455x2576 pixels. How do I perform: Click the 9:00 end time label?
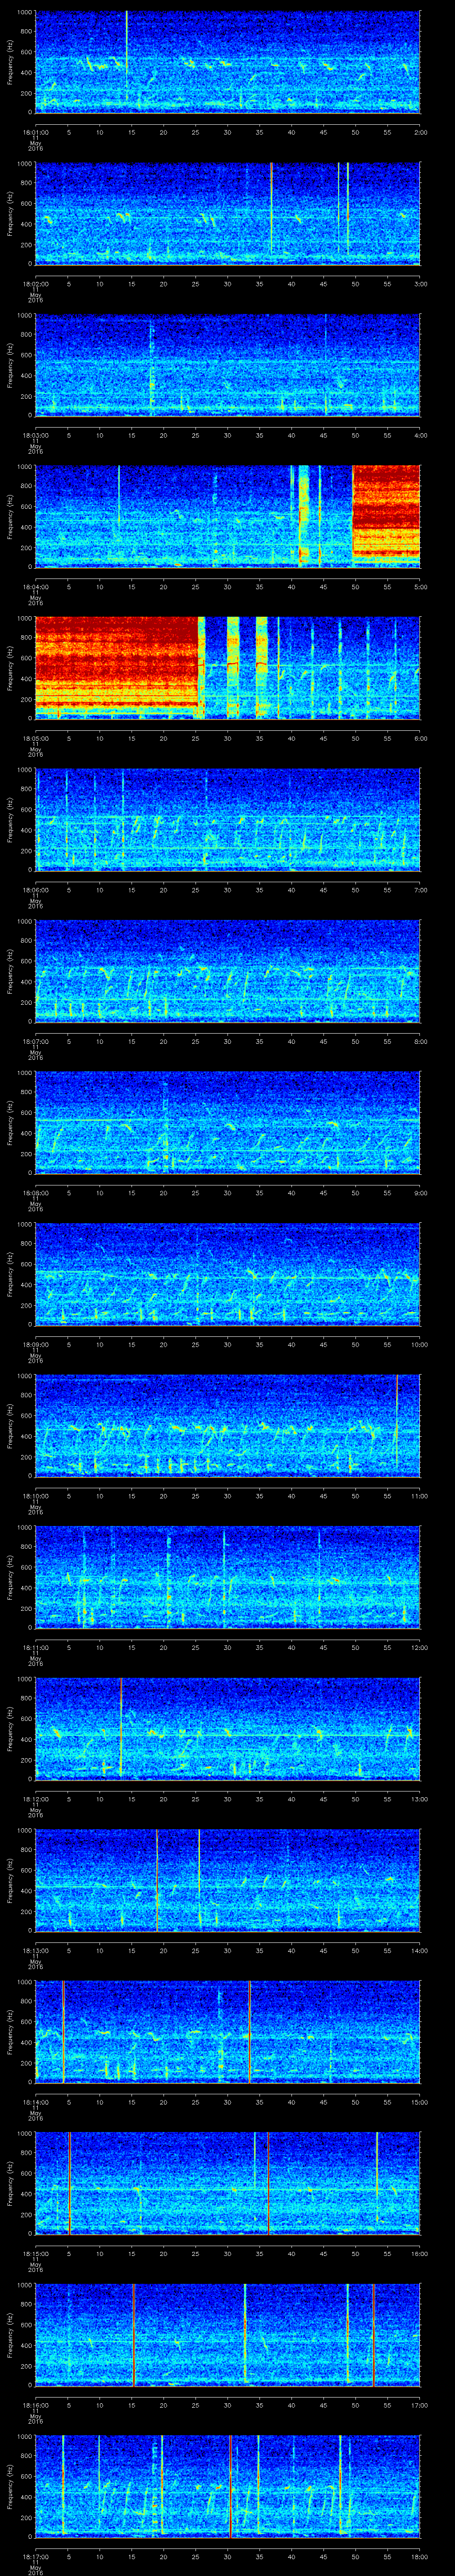pyautogui.click(x=420, y=1192)
